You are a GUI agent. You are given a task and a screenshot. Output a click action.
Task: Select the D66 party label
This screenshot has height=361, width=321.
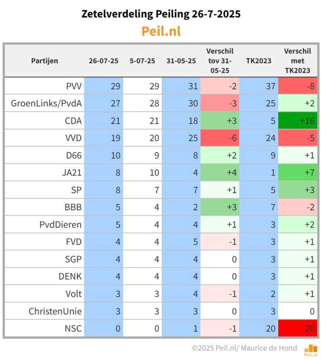tap(74, 155)
